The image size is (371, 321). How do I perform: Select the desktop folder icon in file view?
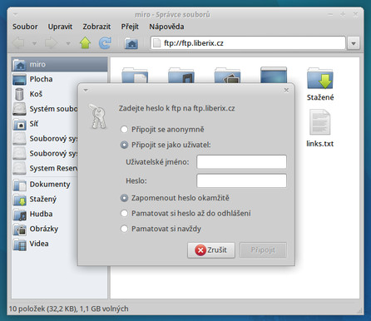point(274,75)
